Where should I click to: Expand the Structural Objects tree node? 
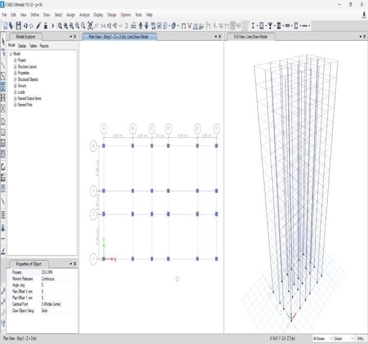pyautogui.click(x=15, y=79)
